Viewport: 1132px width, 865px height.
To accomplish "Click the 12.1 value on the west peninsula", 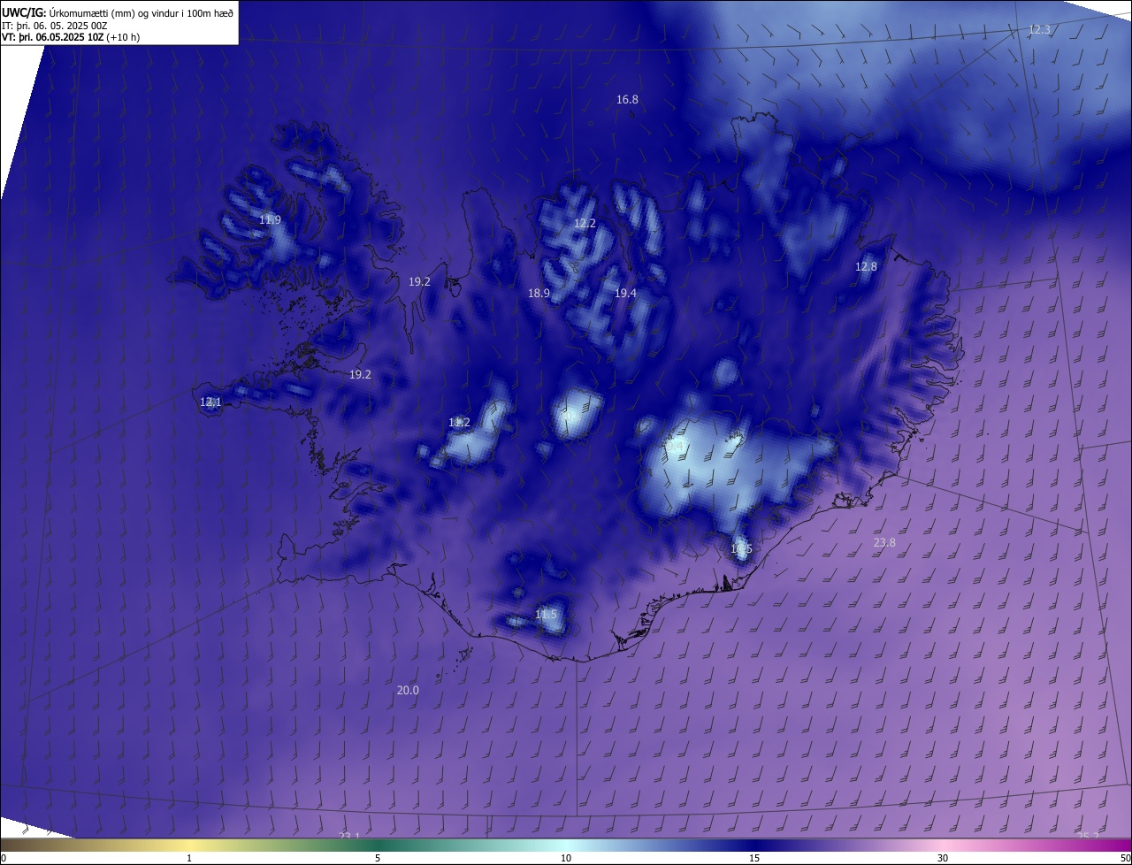I will click(210, 402).
